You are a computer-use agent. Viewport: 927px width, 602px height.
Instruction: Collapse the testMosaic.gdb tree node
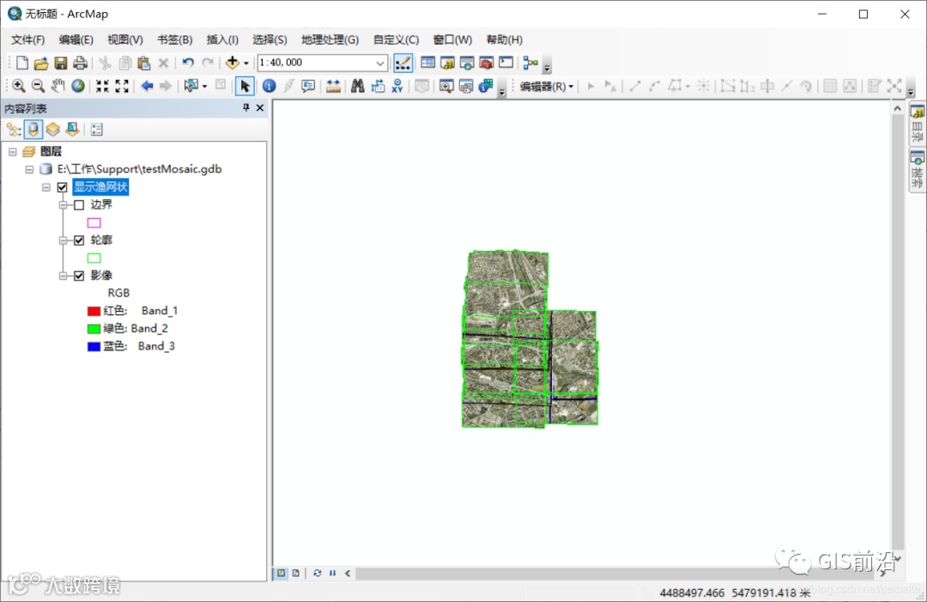point(29,169)
